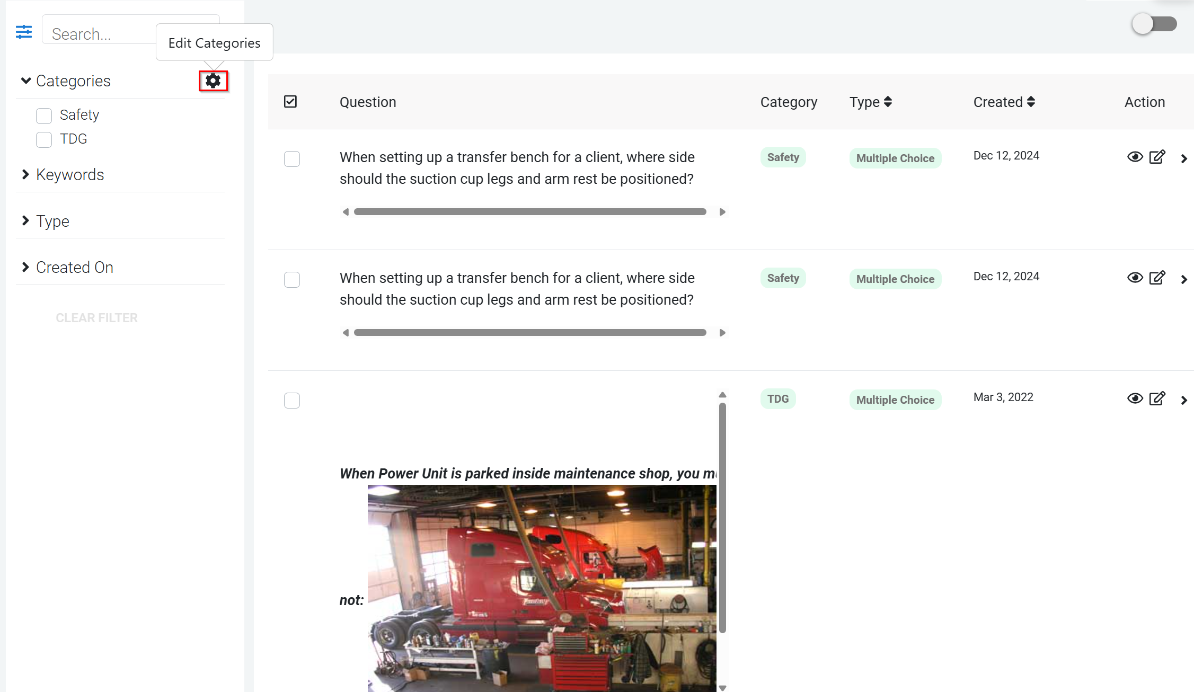Click the CLEAR FILTER button

coord(97,318)
